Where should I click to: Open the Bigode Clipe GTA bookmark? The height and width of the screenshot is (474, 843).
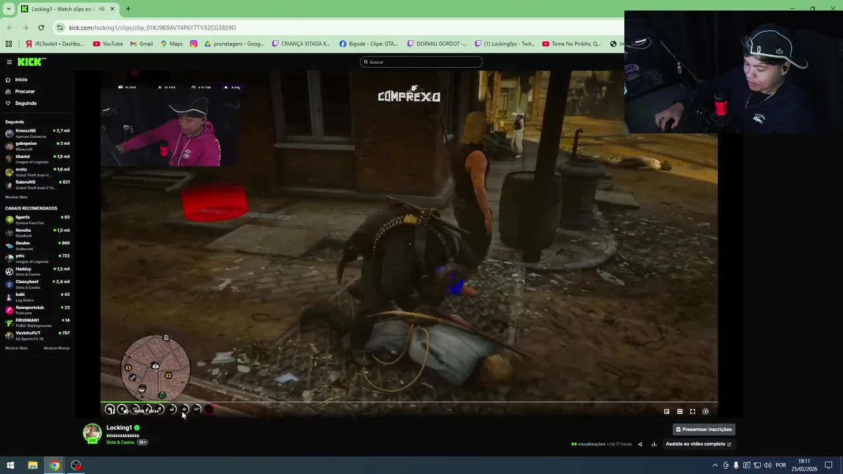(x=369, y=44)
